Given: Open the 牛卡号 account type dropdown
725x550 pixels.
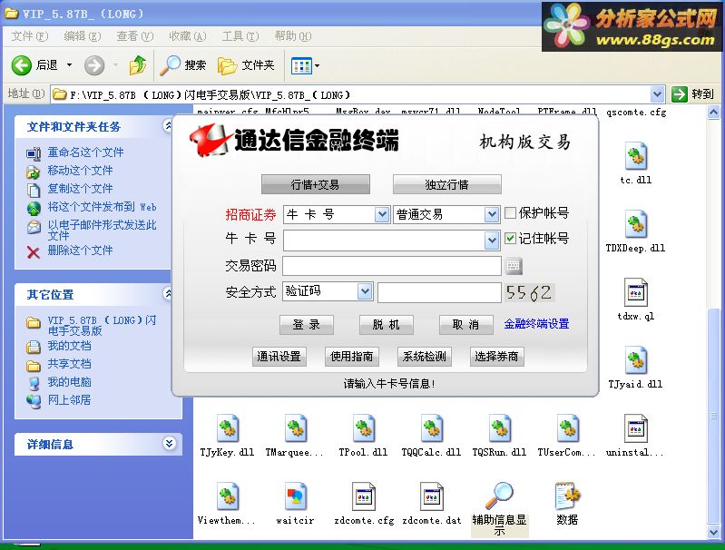Looking at the screenshot, I should click(382, 214).
